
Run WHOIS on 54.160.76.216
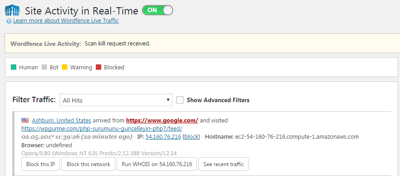(157, 164)
